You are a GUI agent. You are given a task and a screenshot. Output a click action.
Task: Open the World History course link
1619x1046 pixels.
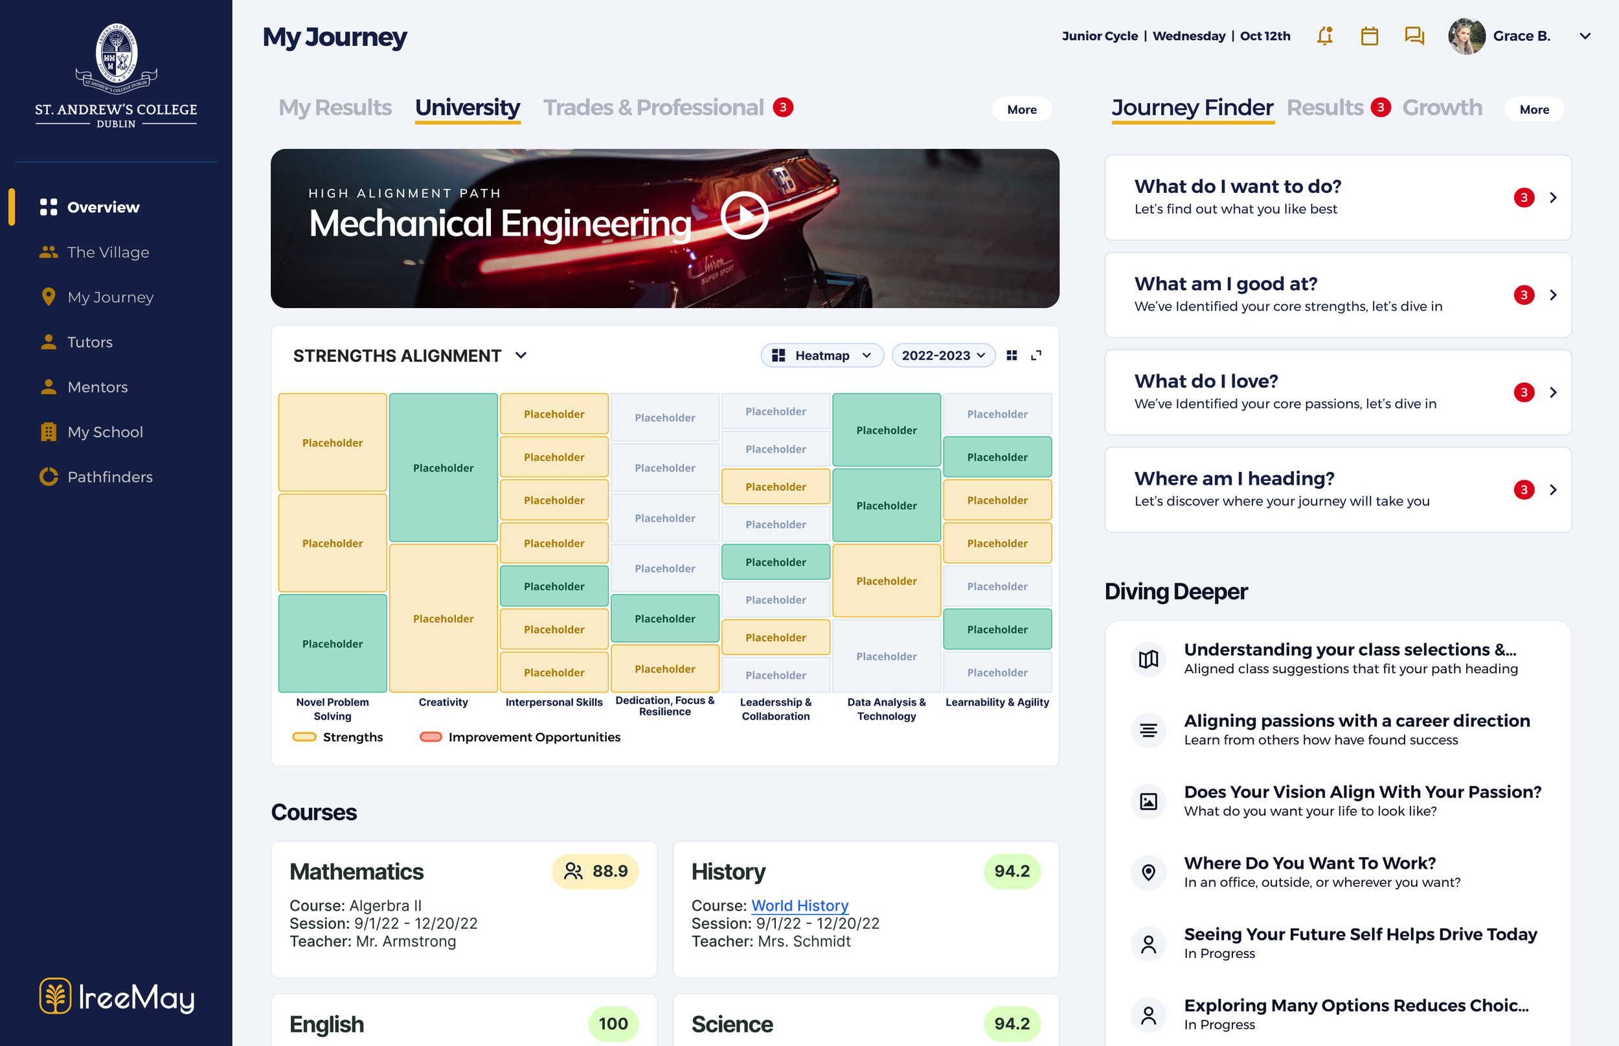tap(800, 906)
